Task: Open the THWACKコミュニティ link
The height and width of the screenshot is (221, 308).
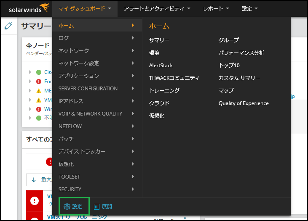Action: pos(174,78)
